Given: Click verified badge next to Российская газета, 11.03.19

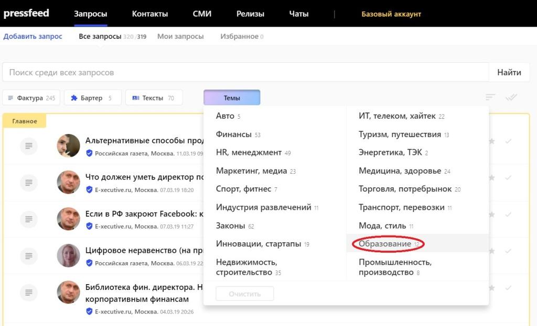Looking at the screenshot, I should point(89,153).
